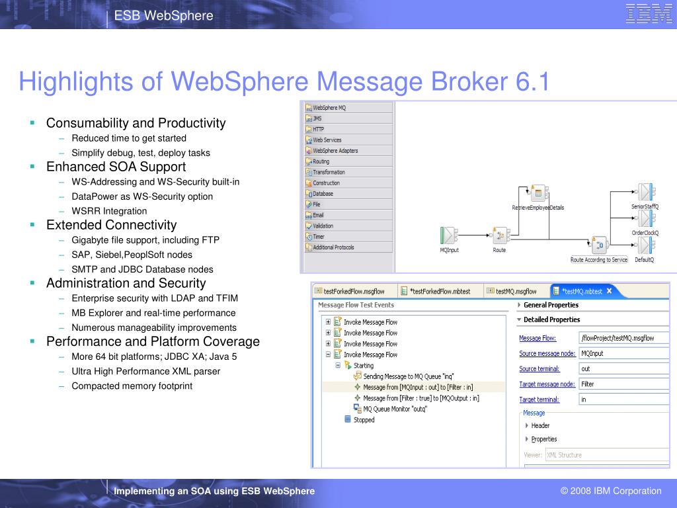Open the Database palette drawer

[348, 194]
